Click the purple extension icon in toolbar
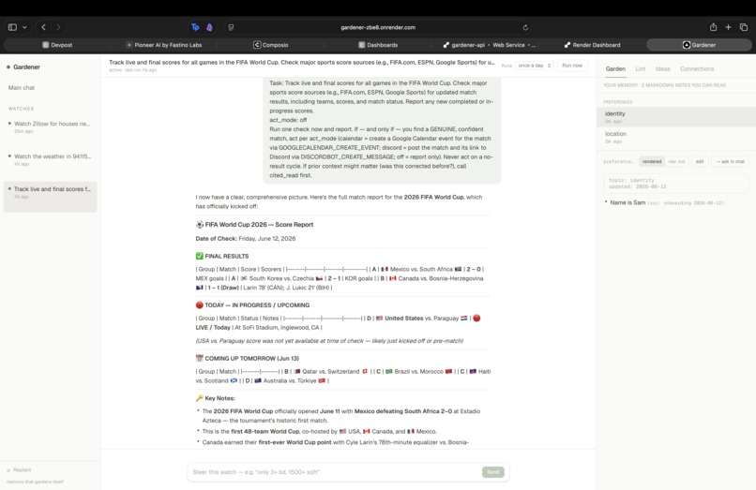Viewport: 756px width, 490px height. 209,27
